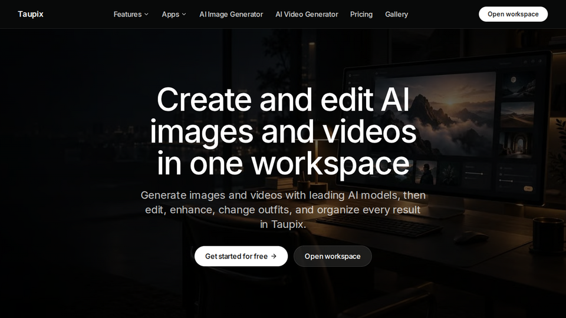
Task: Click the Taupix logo
Action: [x=31, y=14]
